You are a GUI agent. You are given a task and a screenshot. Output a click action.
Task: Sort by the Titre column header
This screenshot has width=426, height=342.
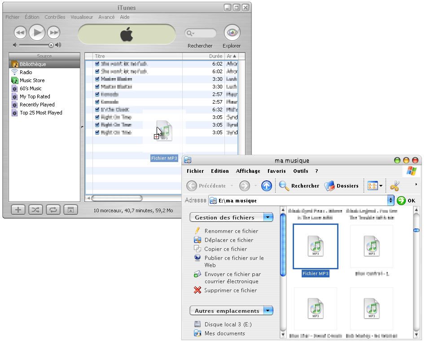137,56
